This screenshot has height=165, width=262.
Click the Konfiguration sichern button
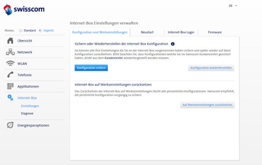91,68
